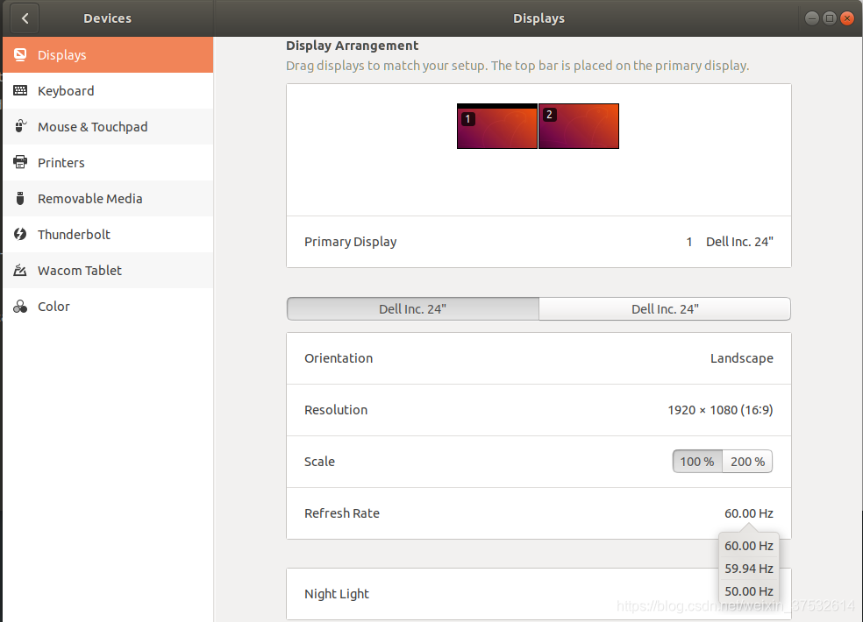Open the Primary Display selector row

point(538,242)
